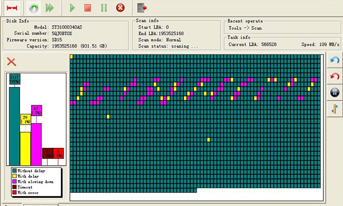
Task: Click the teal 'Without delay' legend swatch
Action: (15, 171)
